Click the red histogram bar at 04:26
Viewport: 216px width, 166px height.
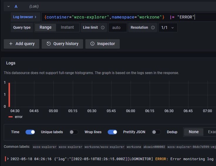click(9, 95)
